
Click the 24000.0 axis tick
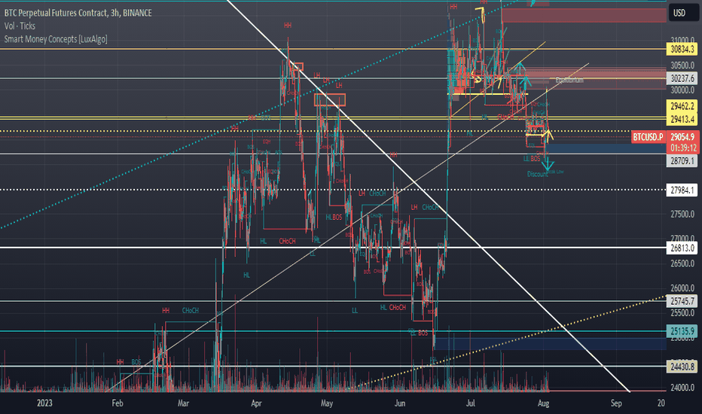tap(682, 388)
